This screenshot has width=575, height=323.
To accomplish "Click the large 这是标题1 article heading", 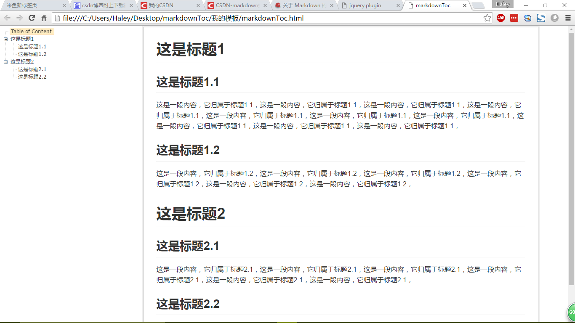I will [x=190, y=50].
